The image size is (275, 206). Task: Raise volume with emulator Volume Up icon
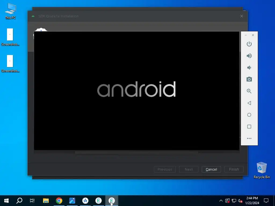(x=249, y=56)
